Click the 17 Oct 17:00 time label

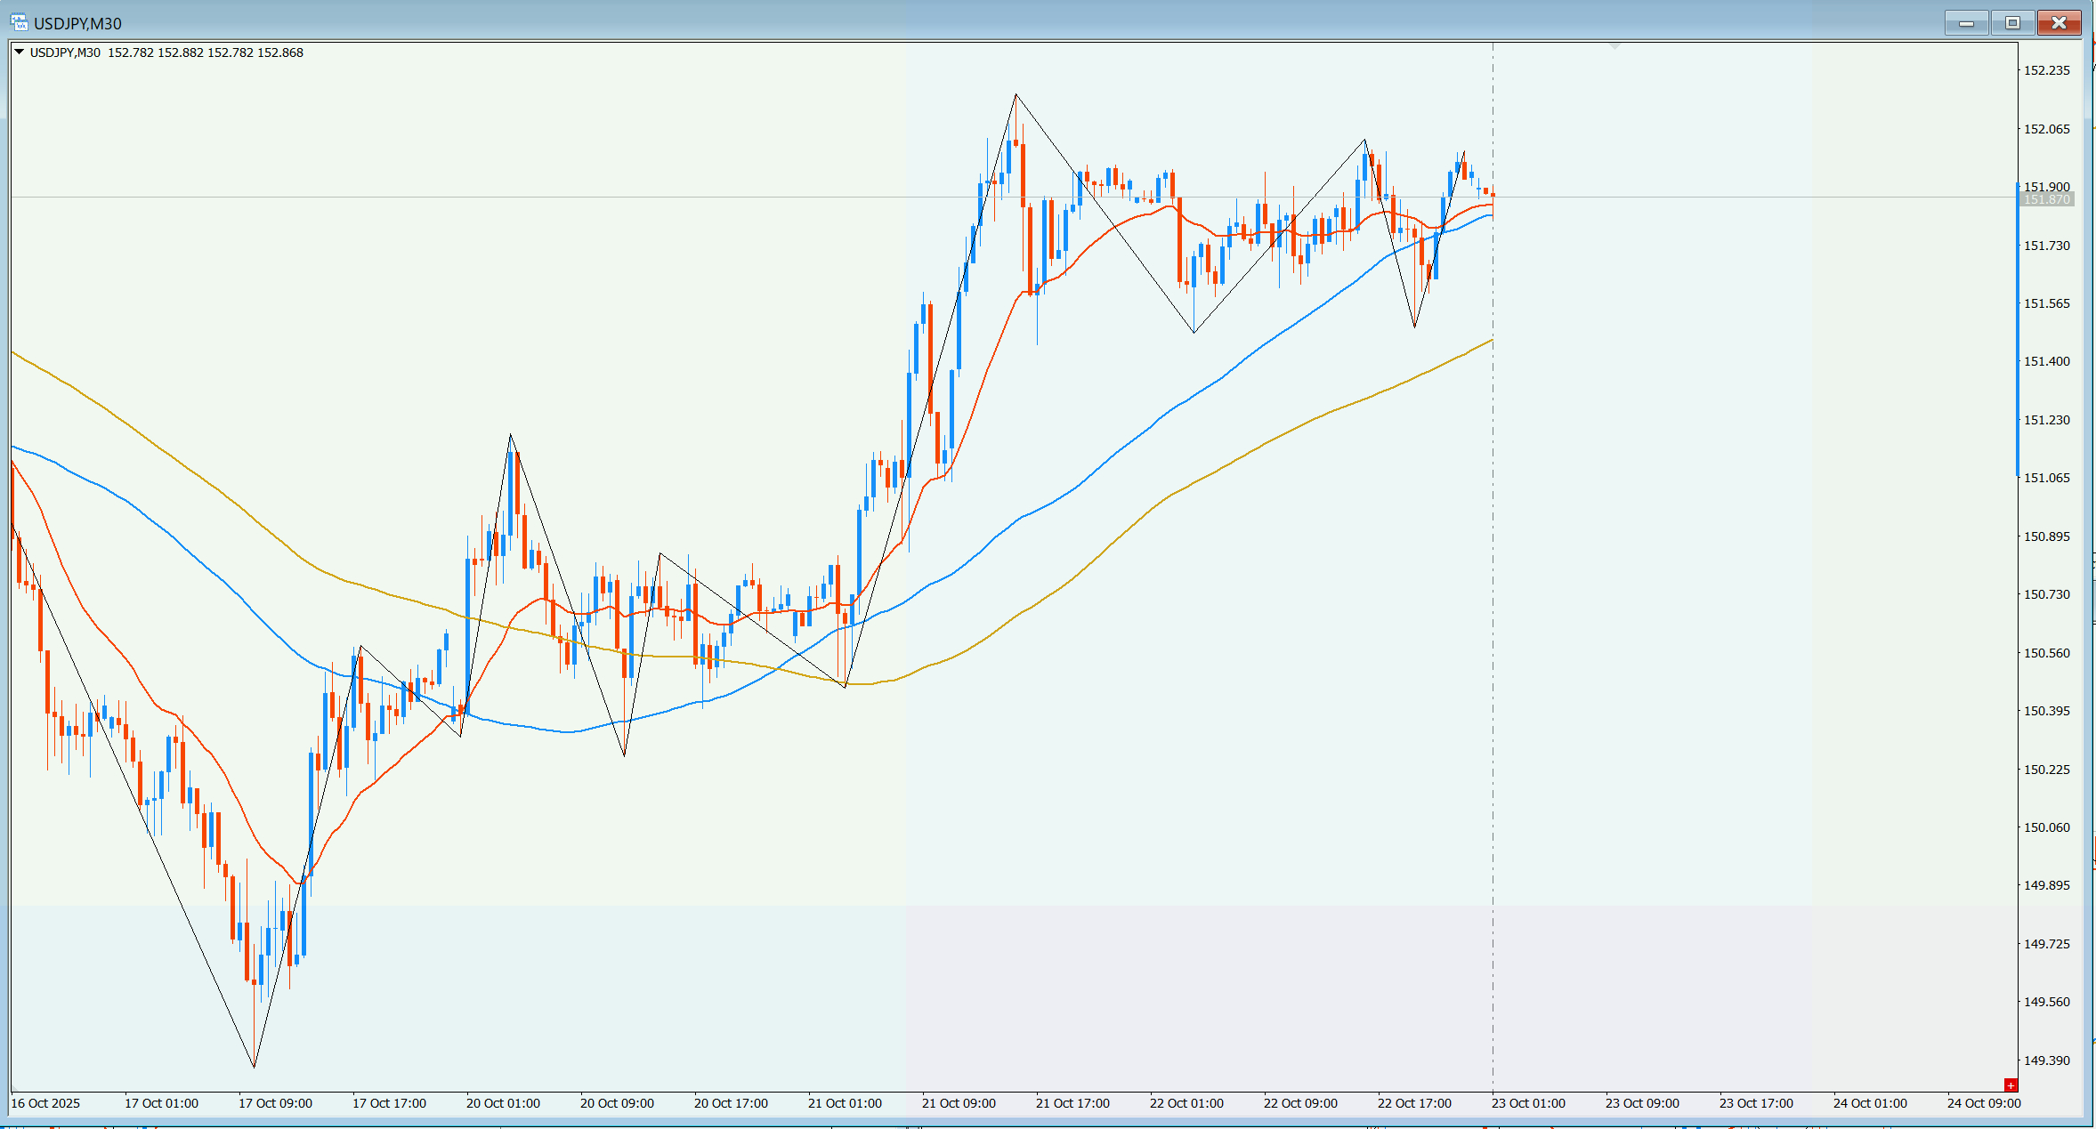click(x=389, y=1103)
